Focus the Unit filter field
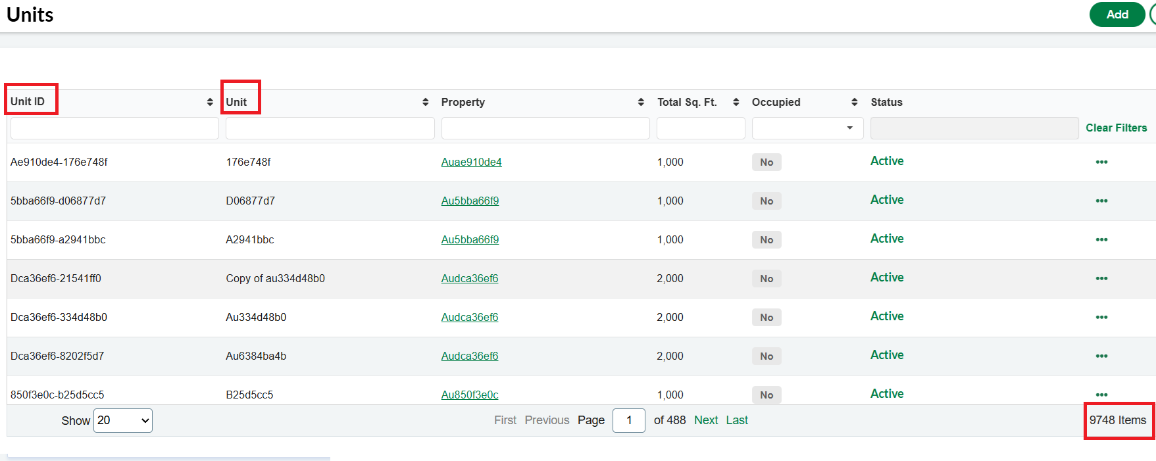Screen dimensions: 1156x461 pyautogui.click(x=330, y=128)
